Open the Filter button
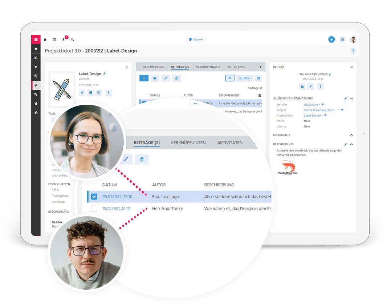 [x=245, y=78]
